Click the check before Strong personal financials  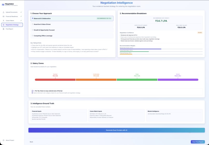pyautogui.click(x=120, y=39)
